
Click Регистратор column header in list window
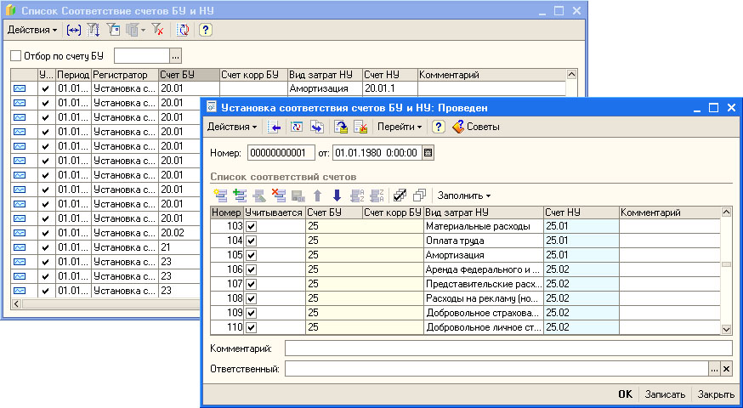[x=125, y=75]
